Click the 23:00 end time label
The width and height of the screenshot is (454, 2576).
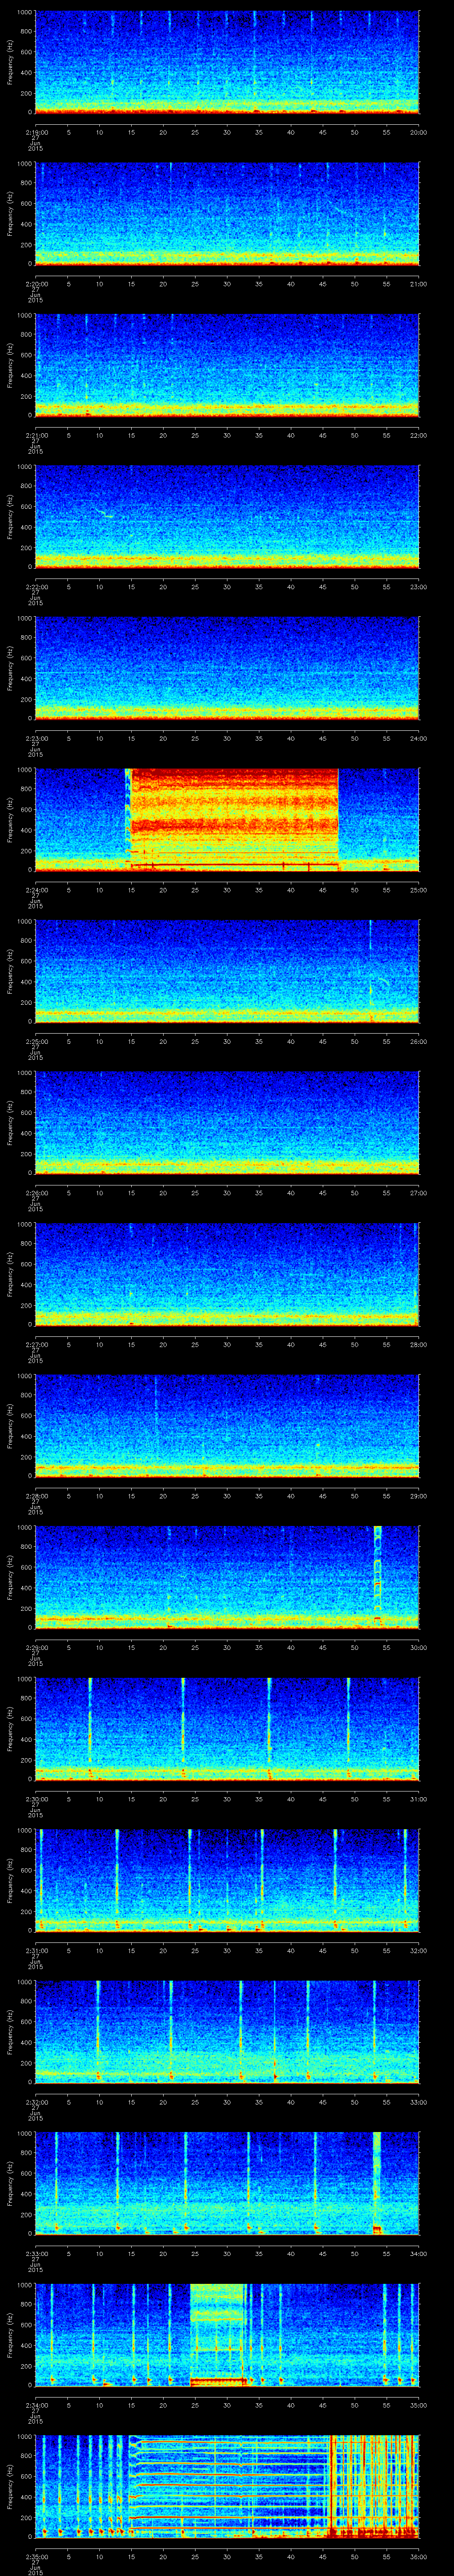(418, 587)
